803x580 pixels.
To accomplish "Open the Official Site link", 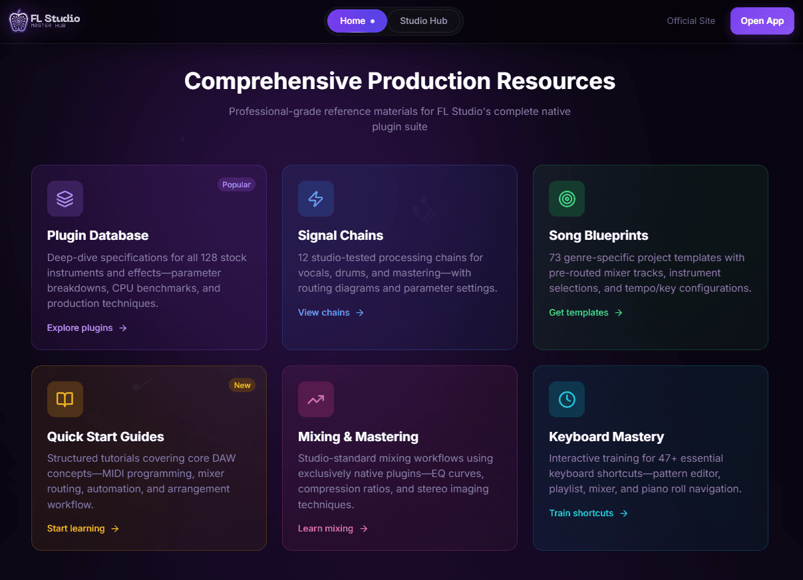I will 691,21.
